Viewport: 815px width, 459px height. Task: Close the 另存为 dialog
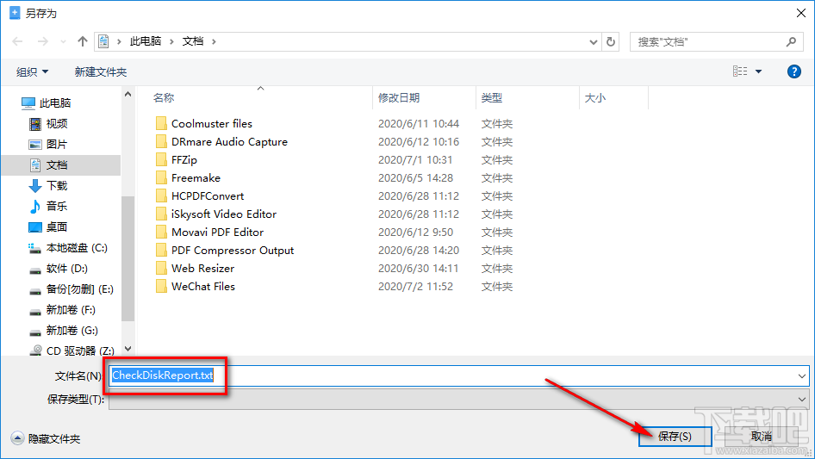(801, 13)
